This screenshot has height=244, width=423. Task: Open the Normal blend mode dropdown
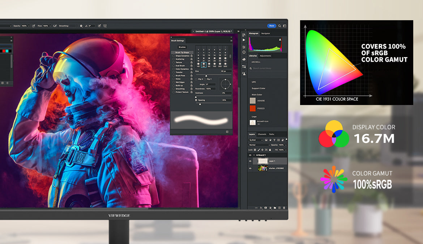(259, 145)
